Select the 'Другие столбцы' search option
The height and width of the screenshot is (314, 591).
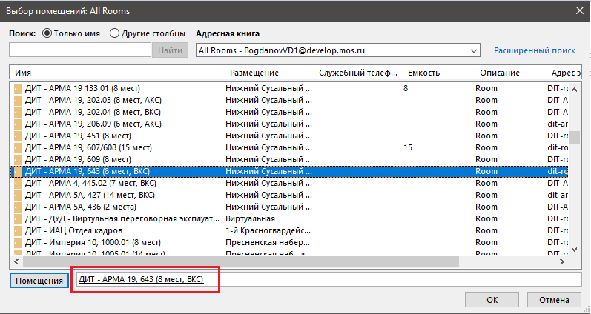(x=114, y=33)
